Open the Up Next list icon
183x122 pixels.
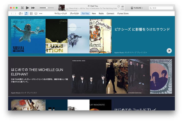coord(123,6)
